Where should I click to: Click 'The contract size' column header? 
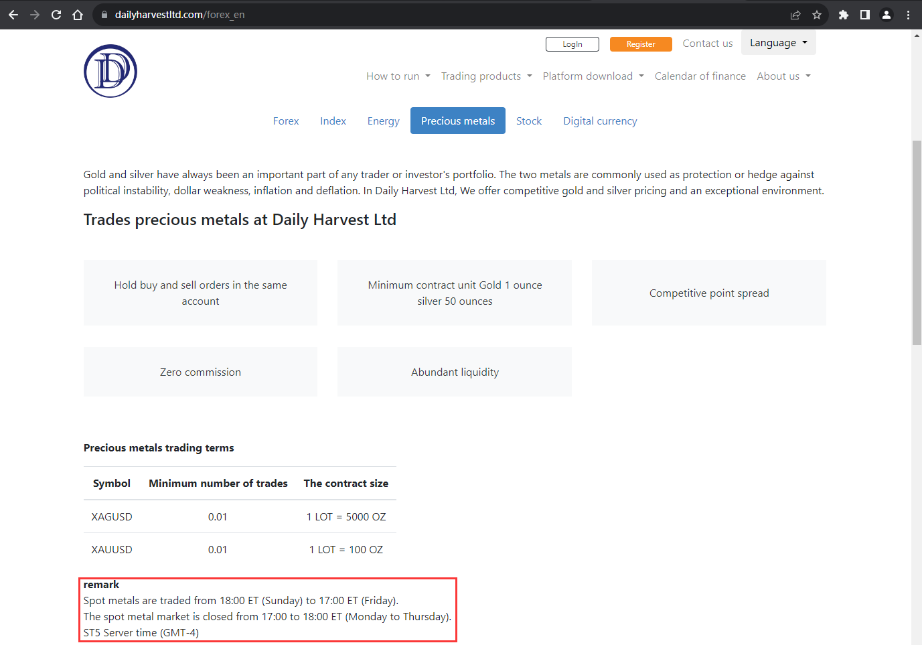click(x=346, y=483)
